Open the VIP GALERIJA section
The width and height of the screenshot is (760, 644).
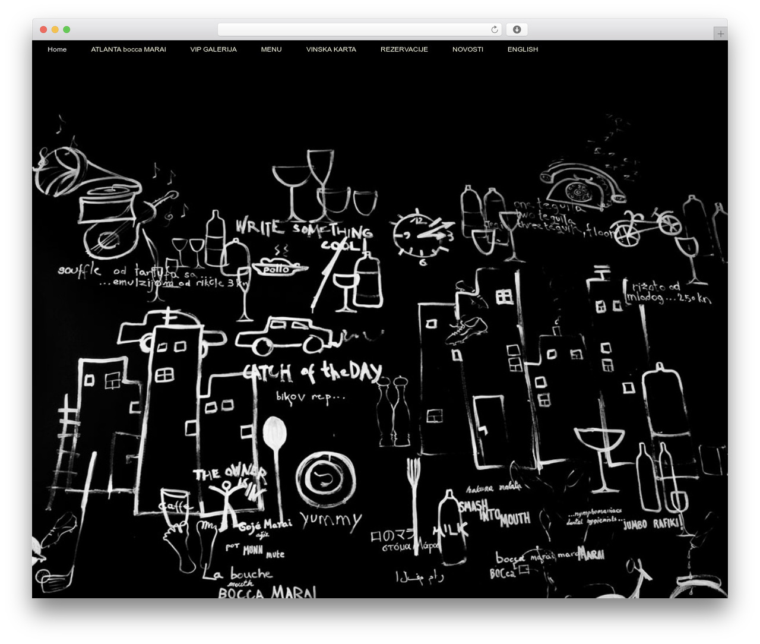click(x=213, y=49)
